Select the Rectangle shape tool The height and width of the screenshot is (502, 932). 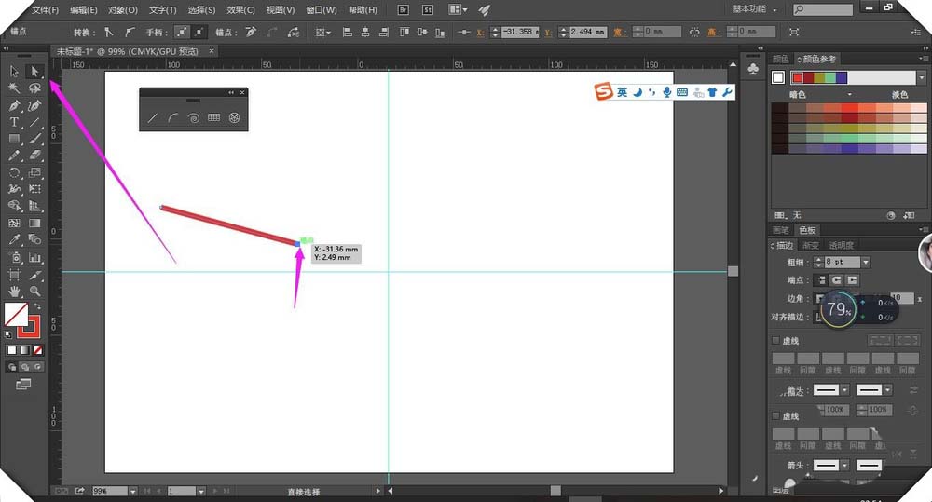click(15, 139)
